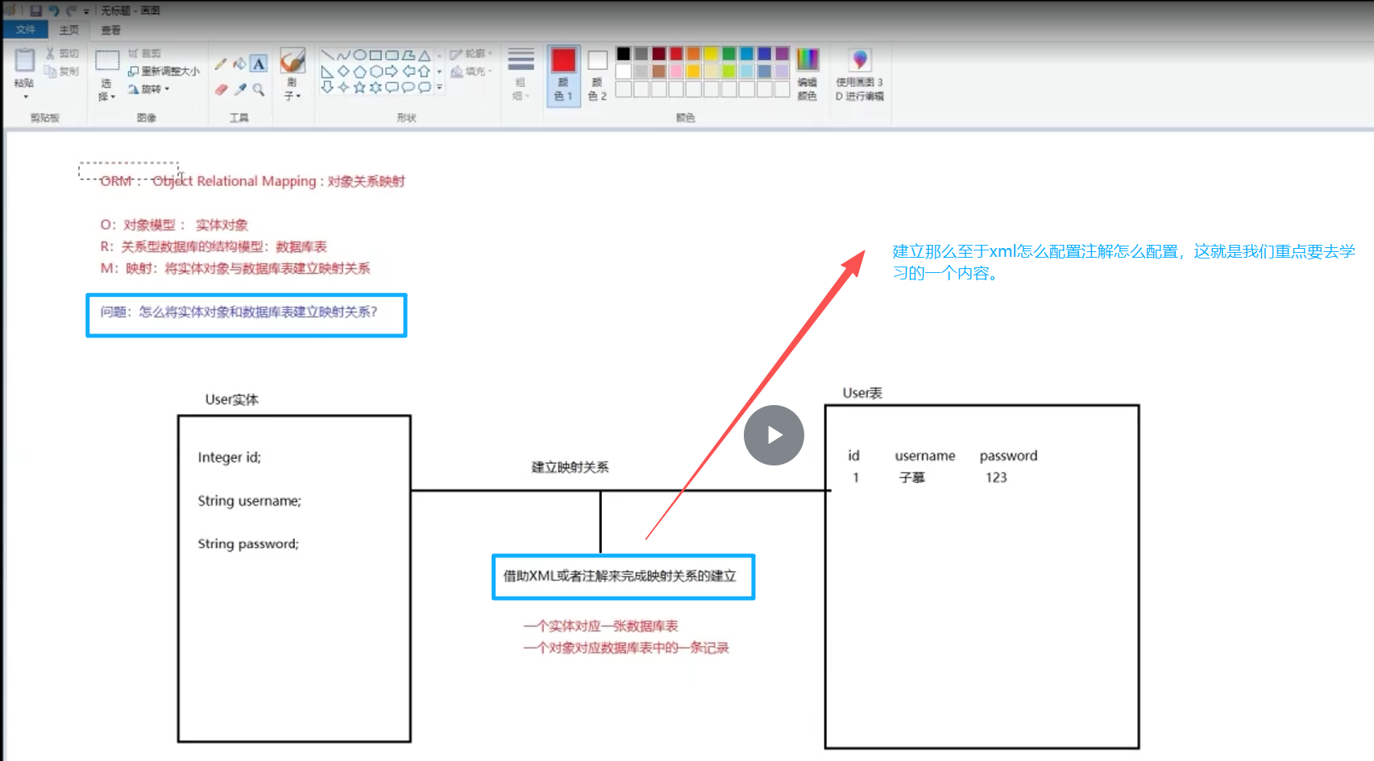Screen dimensions: 1374x761
Task: Select 颜色 2 (Color 2) white swatch
Action: (x=597, y=74)
